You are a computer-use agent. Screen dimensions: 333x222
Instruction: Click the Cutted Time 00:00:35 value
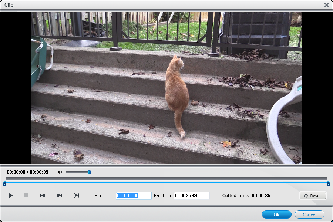tap(261, 196)
